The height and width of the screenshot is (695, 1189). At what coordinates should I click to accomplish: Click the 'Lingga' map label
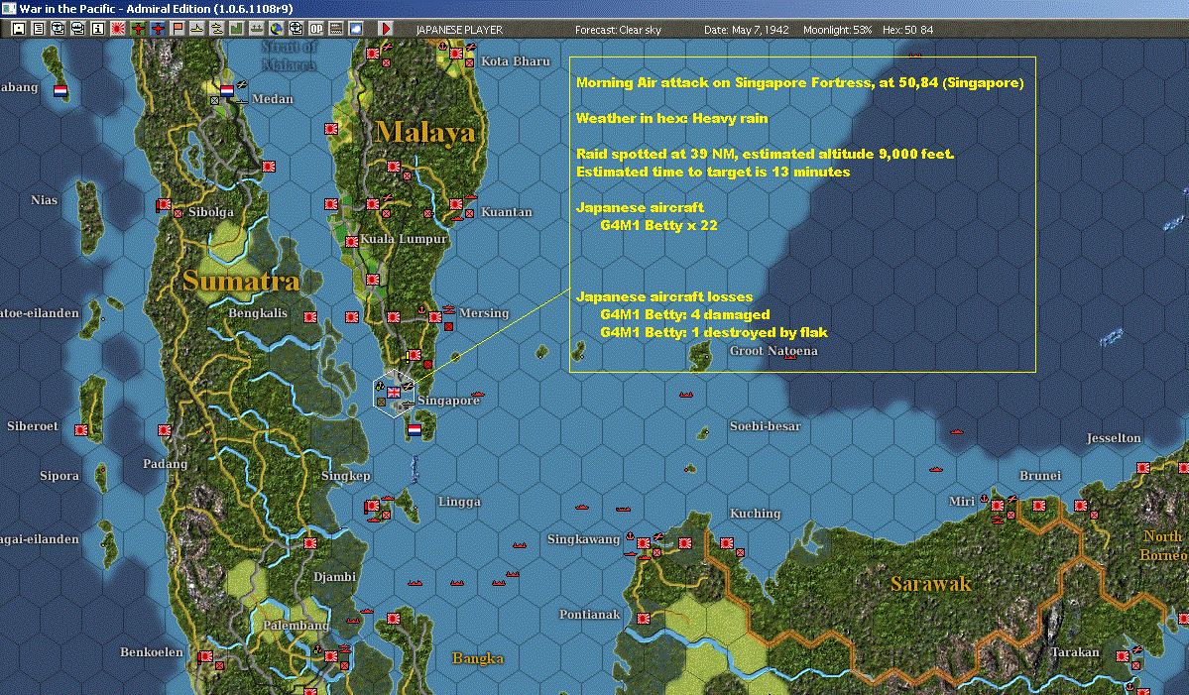pyautogui.click(x=459, y=502)
